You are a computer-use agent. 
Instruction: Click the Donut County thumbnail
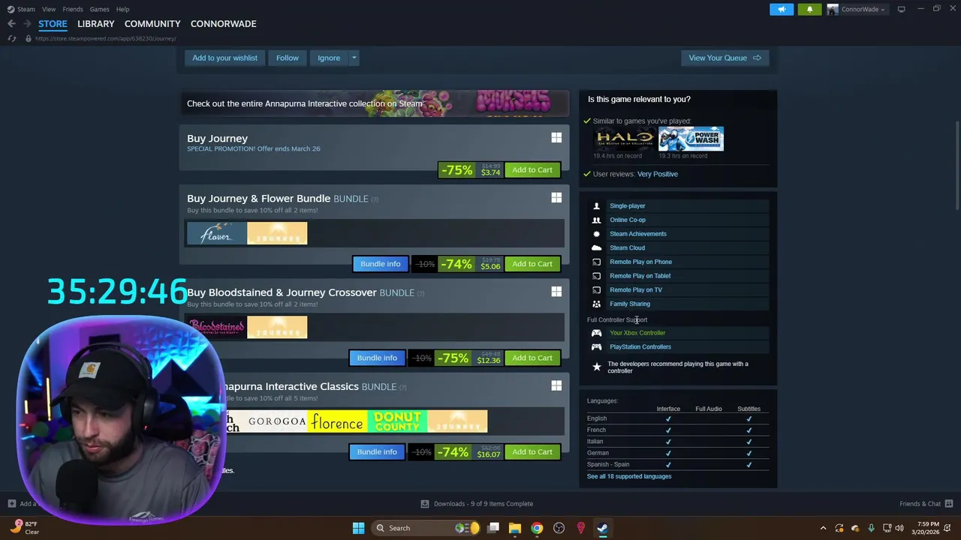click(x=397, y=421)
